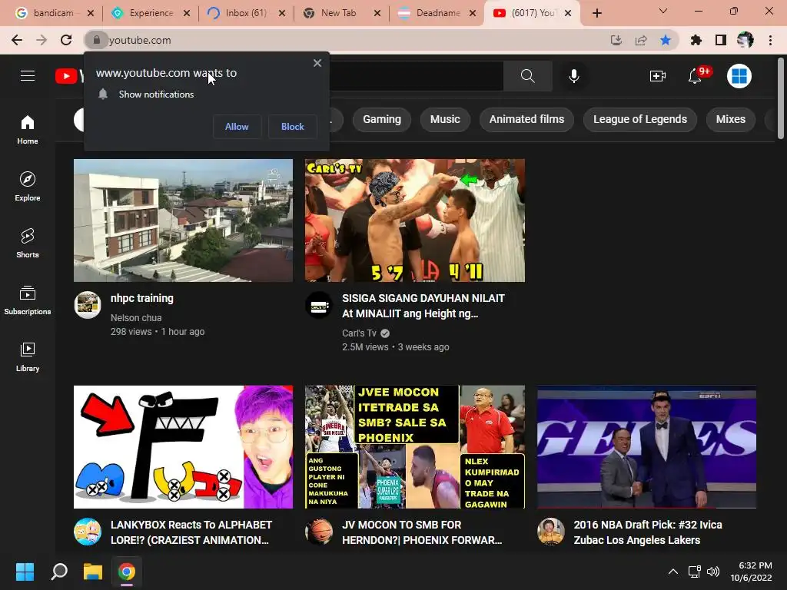The image size is (787, 590).
Task: Select the Animated films chip
Action: click(x=526, y=119)
